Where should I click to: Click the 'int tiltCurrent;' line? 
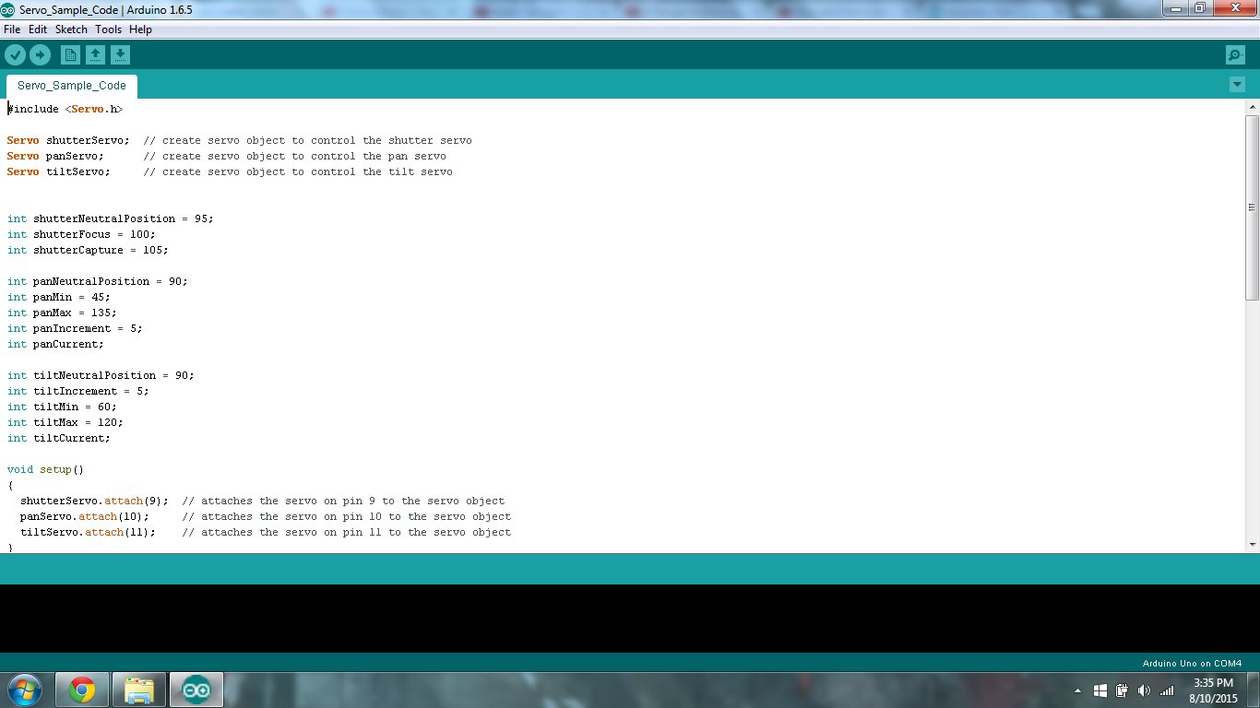pyautogui.click(x=58, y=438)
